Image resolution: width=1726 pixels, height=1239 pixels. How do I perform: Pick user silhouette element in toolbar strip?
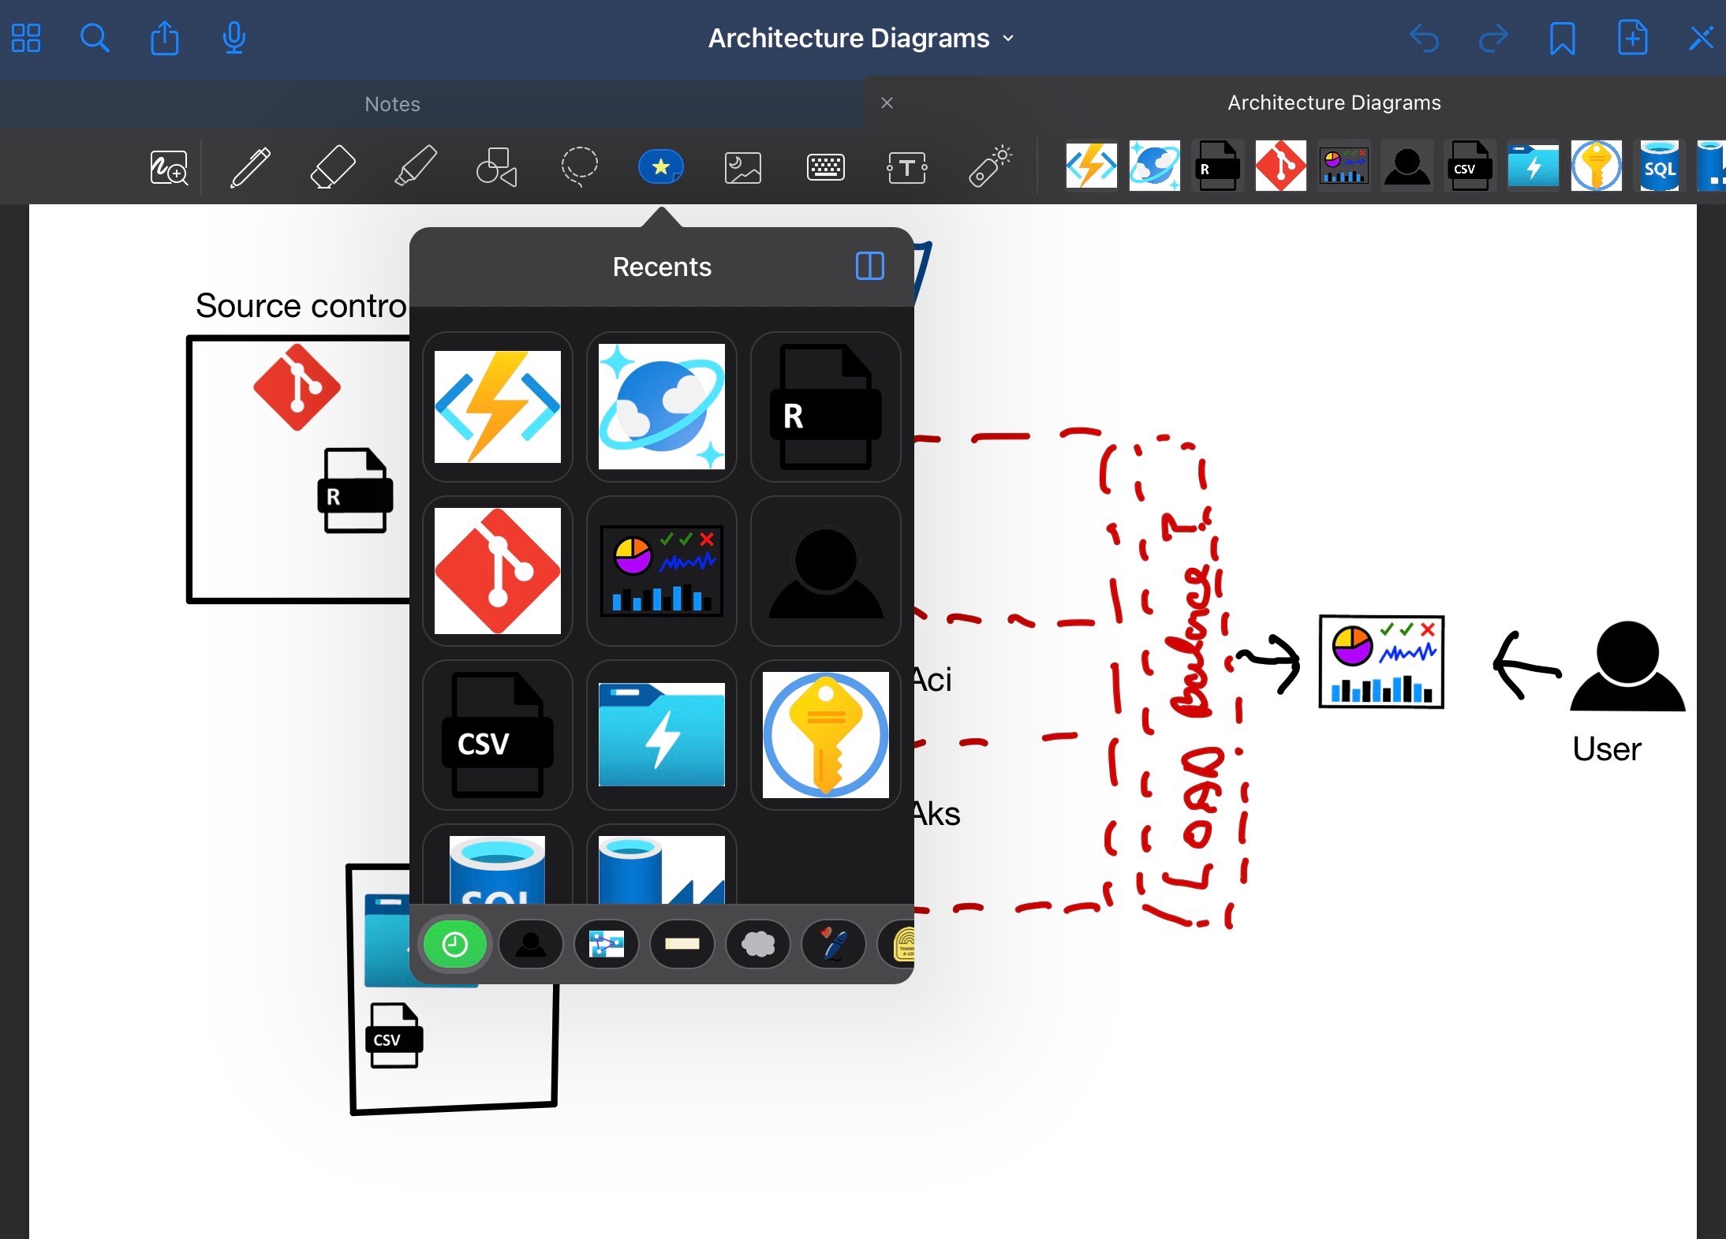coord(1407,166)
